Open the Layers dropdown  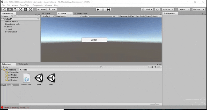click(x=184, y=10)
